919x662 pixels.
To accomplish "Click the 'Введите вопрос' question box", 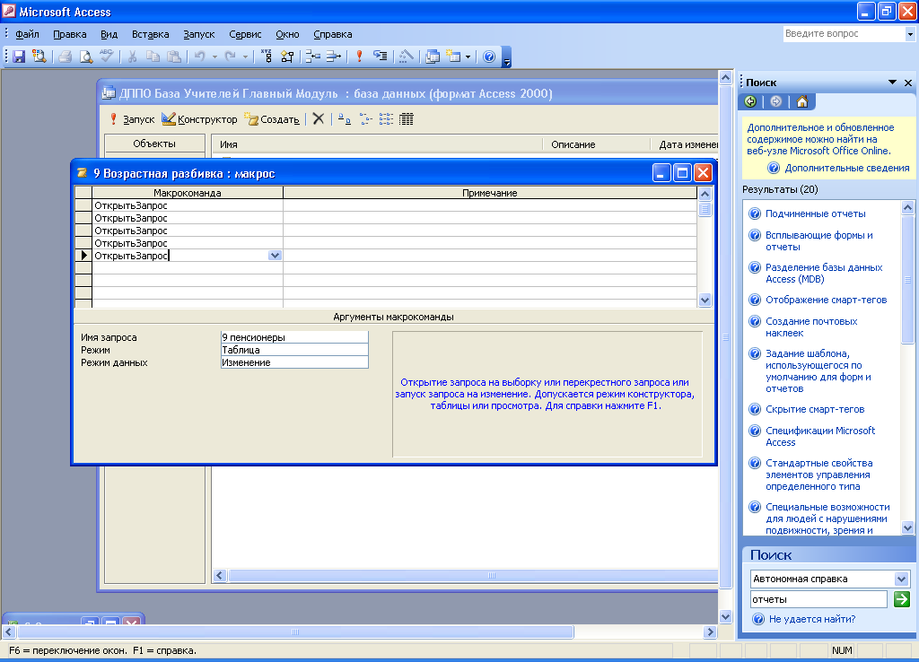I will (844, 34).
